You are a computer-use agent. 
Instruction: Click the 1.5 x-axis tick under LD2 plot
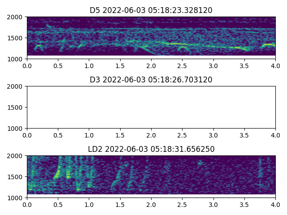click(x=120, y=204)
